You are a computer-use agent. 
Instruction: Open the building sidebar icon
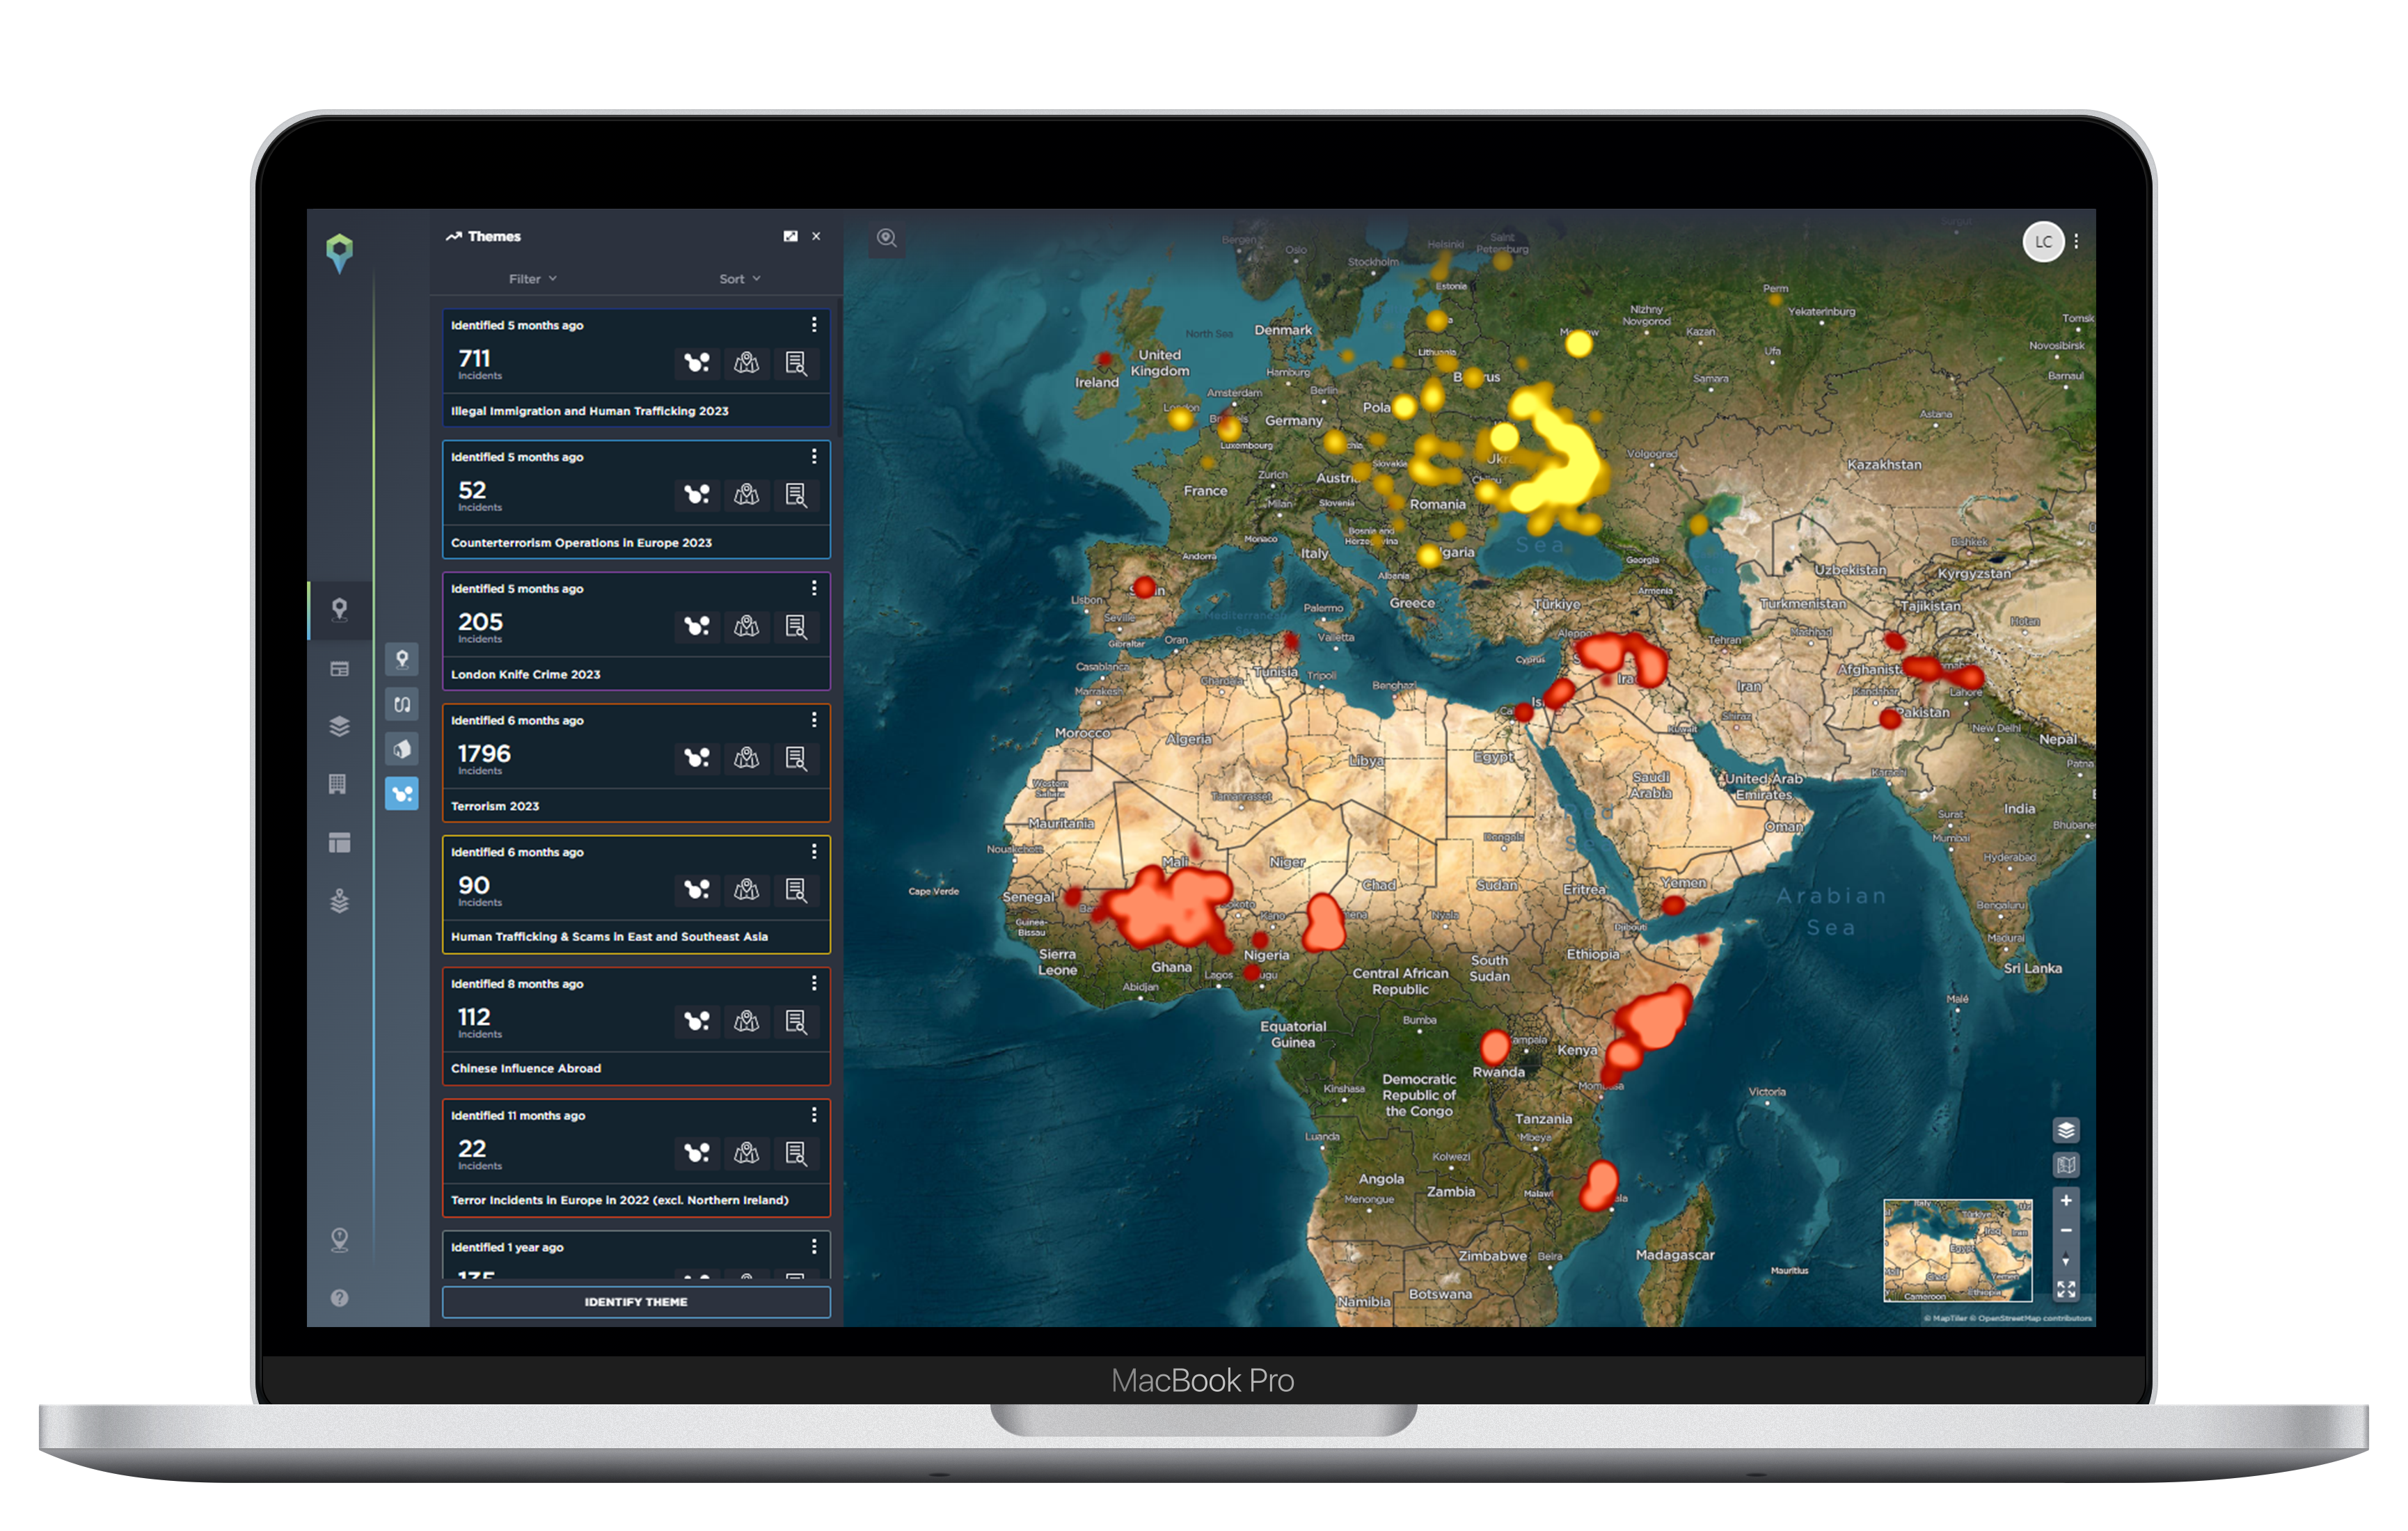coord(338,784)
